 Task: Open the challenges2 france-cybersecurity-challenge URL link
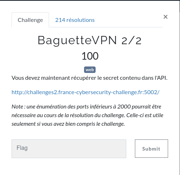(85, 92)
